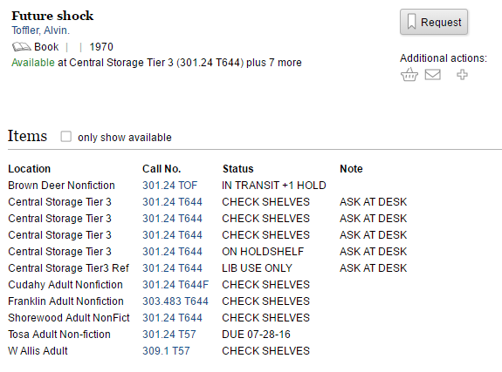Click the green Available status text
This screenshot has width=502, height=372.
pos(33,63)
